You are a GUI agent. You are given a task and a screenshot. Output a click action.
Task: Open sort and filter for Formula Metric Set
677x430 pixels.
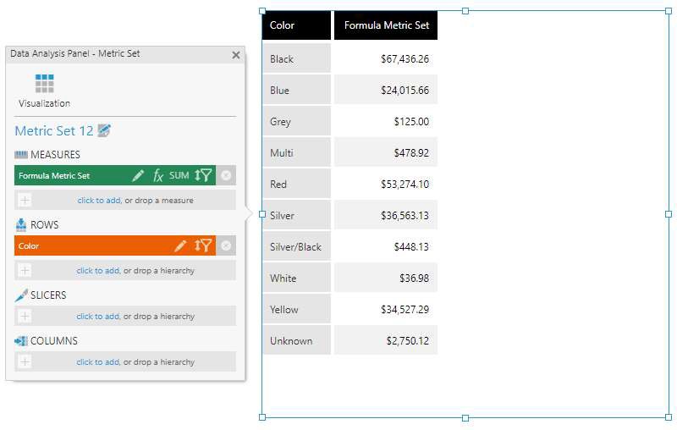click(203, 176)
